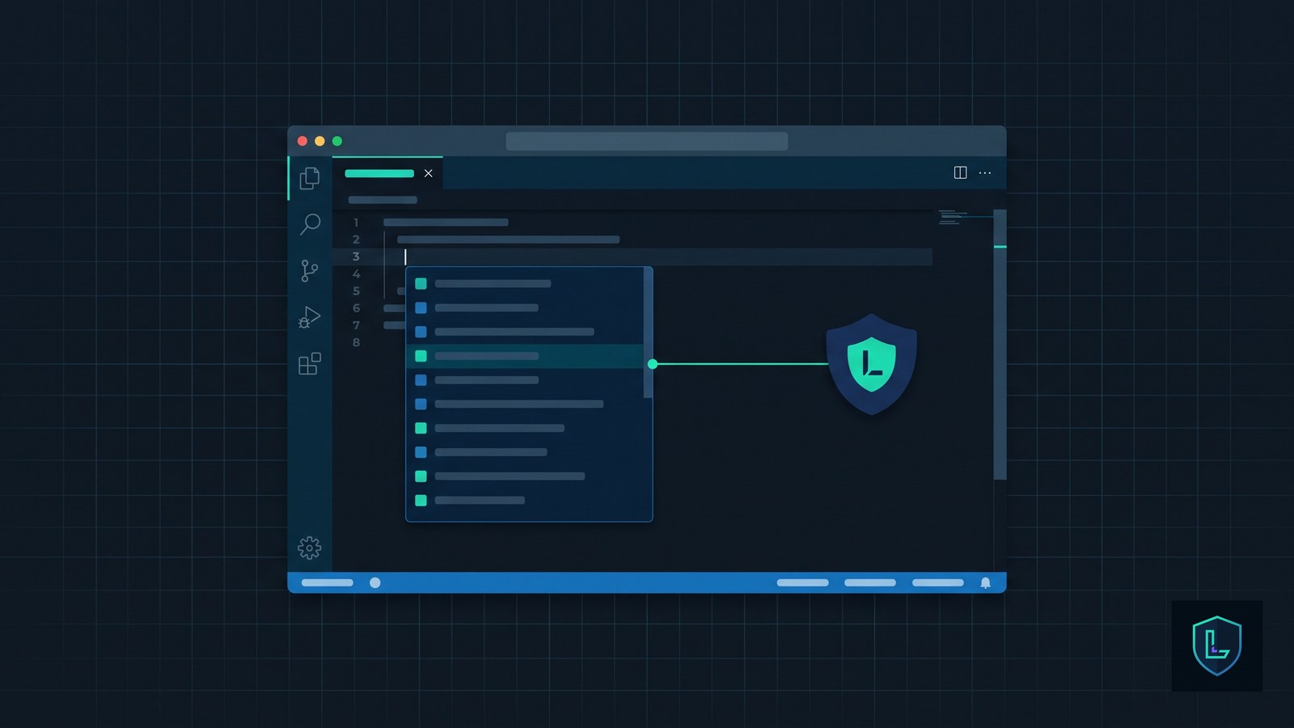The image size is (1294, 728).
Task: Click the autocomplete list scrollbar
Action: [x=648, y=332]
